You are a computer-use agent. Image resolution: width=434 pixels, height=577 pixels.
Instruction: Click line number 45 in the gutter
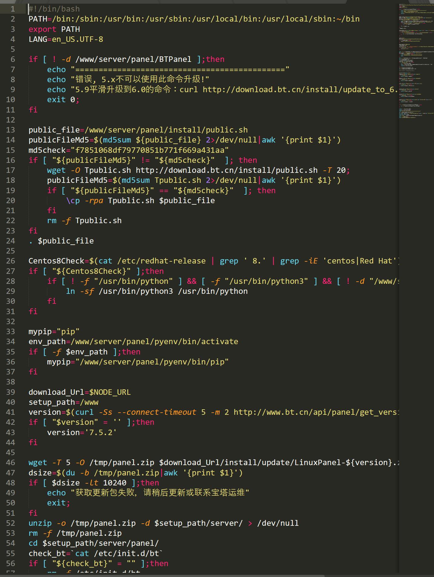(x=10, y=453)
